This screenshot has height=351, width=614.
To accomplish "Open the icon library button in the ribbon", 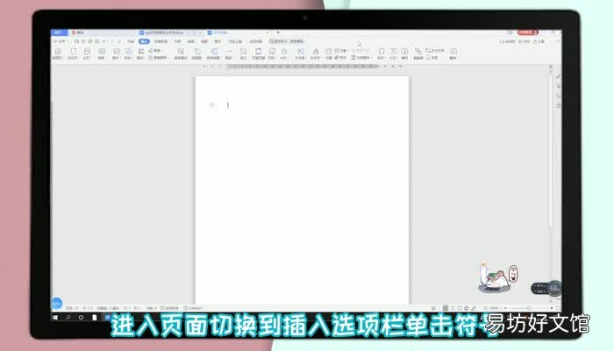I will click(140, 54).
